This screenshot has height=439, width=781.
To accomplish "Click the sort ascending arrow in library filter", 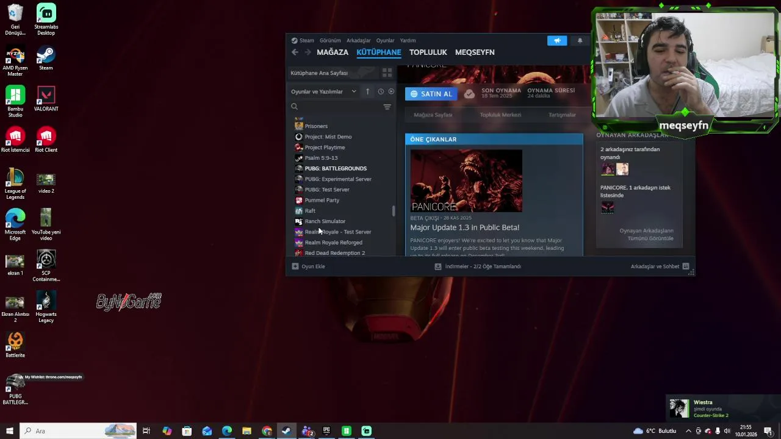I will coord(367,91).
